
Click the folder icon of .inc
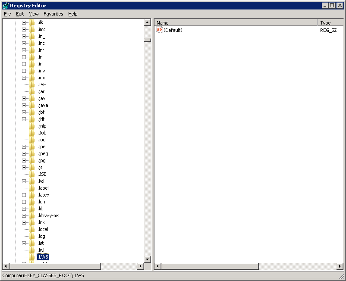(x=32, y=43)
